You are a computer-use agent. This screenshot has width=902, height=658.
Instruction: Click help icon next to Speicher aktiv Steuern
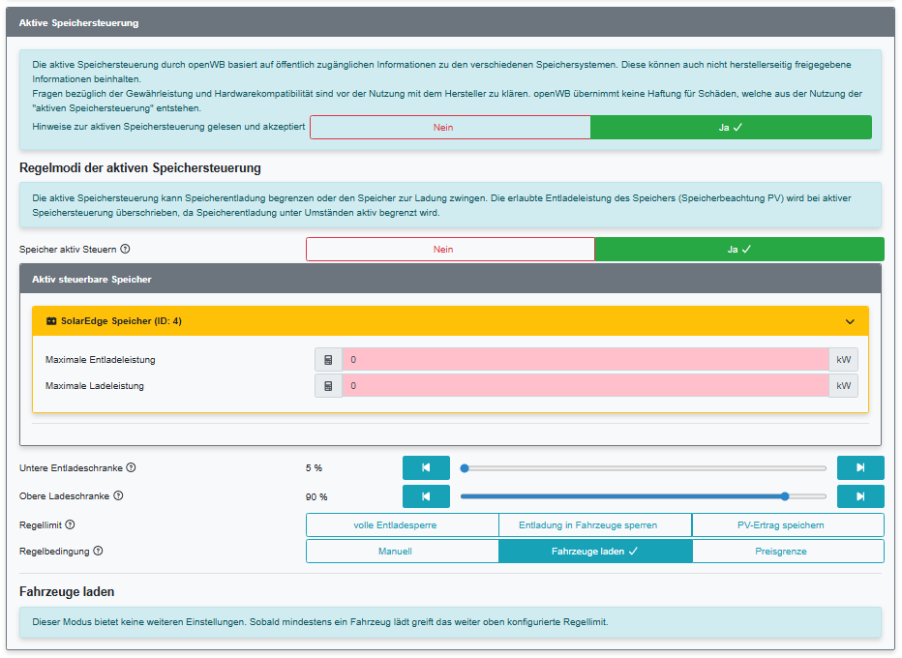pos(125,250)
